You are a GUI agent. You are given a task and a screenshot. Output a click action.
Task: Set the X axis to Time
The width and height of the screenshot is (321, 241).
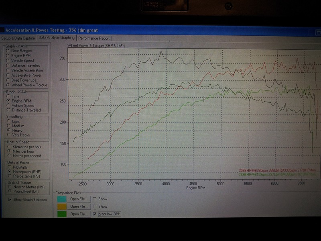(x=8, y=96)
